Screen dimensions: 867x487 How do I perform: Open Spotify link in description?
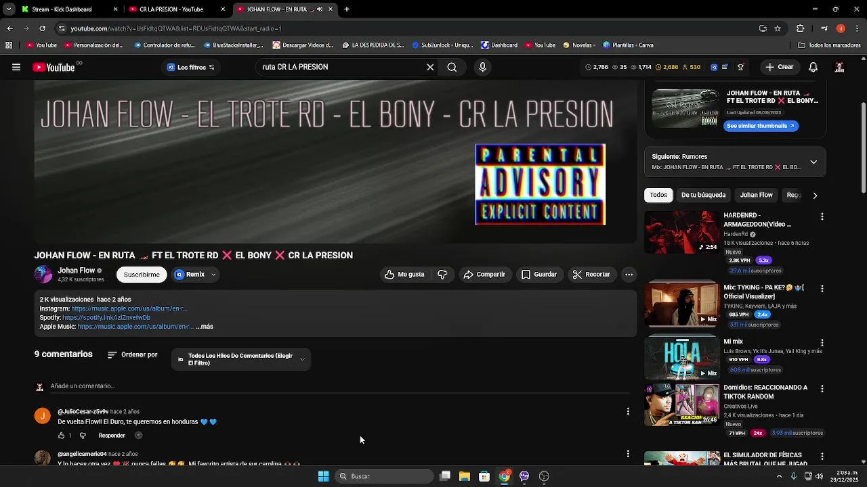pos(106,317)
